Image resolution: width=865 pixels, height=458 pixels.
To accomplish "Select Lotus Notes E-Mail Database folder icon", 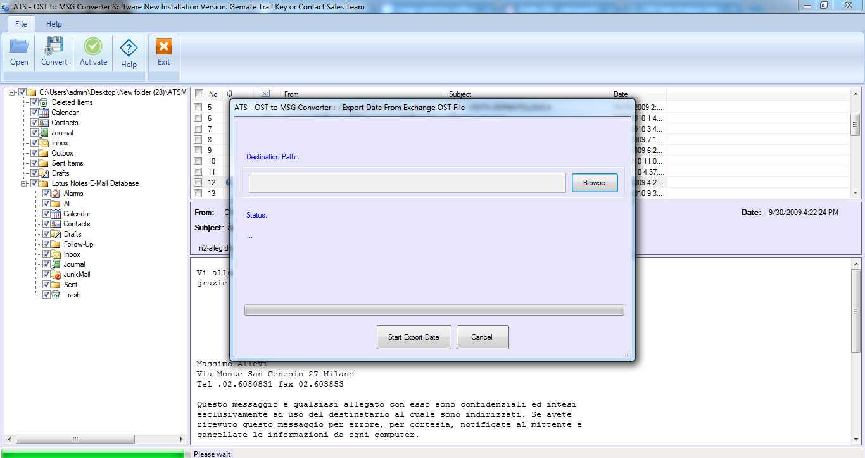I will coord(43,183).
